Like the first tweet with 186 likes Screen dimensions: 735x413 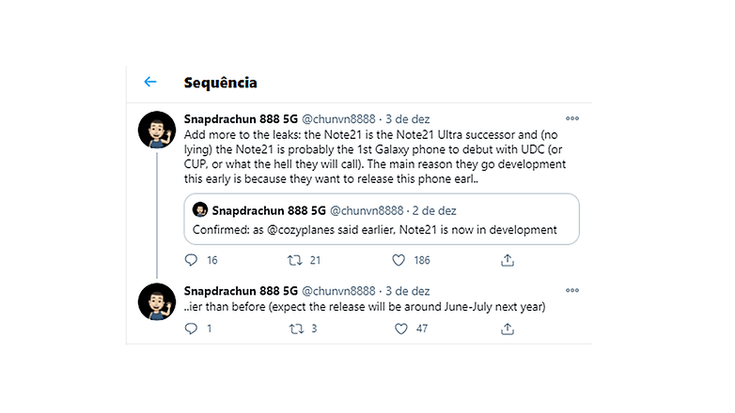[399, 260]
